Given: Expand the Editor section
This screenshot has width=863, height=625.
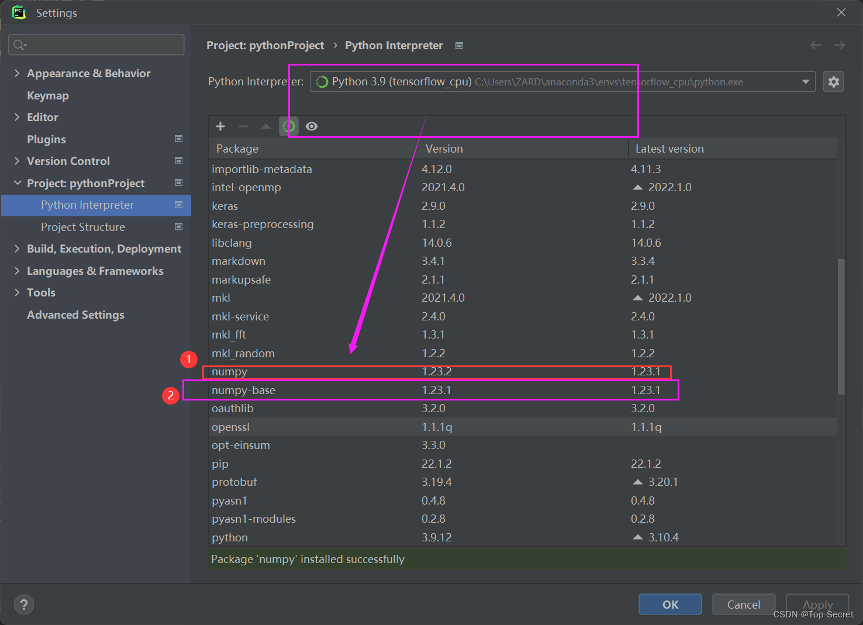Looking at the screenshot, I should click(17, 117).
